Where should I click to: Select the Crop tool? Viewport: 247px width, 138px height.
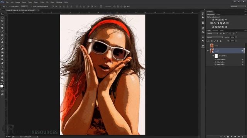[2, 28]
